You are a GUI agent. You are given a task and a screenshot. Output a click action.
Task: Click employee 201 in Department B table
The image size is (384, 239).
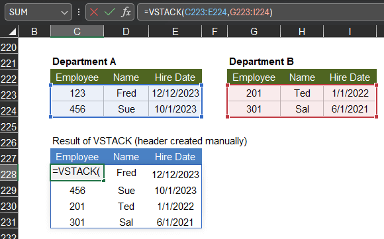click(x=254, y=93)
